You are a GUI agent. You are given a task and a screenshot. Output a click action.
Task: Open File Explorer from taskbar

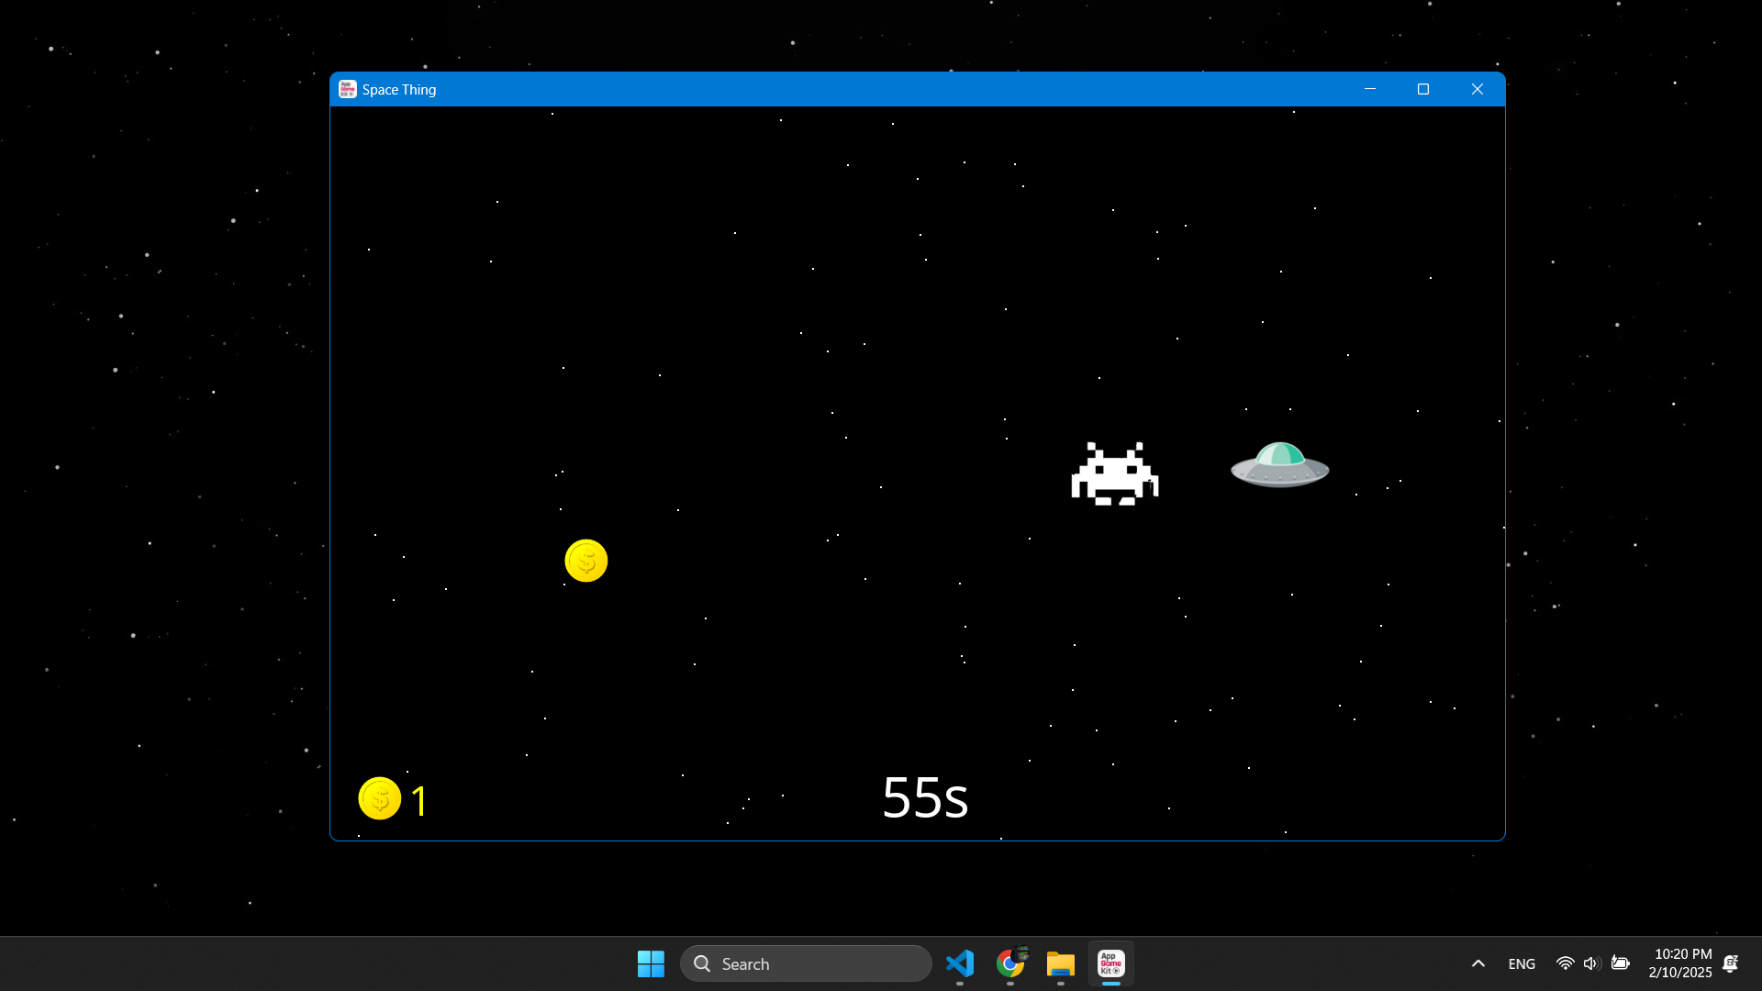tap(1061, 963)
